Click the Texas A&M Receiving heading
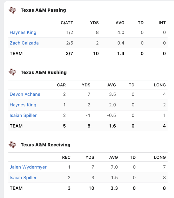Image resolution: width=174 pixels, height=198 pixels. tap(45, 145)
